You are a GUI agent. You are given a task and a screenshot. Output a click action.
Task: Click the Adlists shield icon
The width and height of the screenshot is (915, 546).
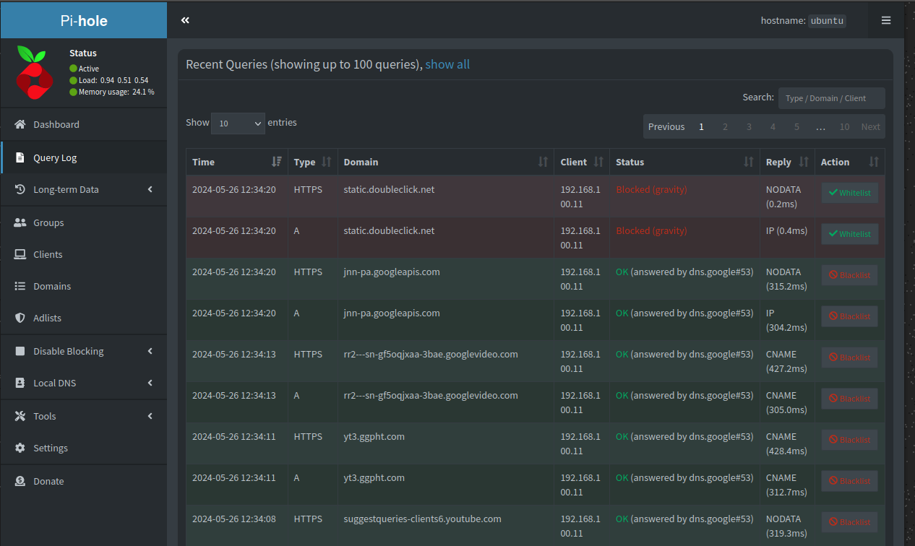[20, 318]
